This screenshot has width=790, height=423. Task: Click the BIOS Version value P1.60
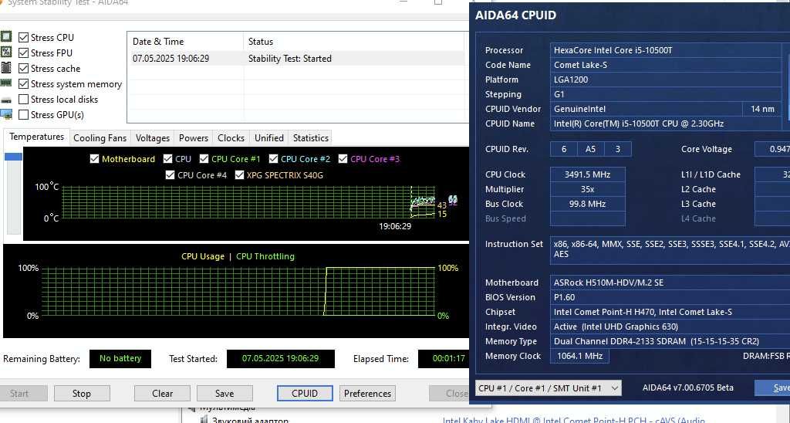click(x=670, y=297)
